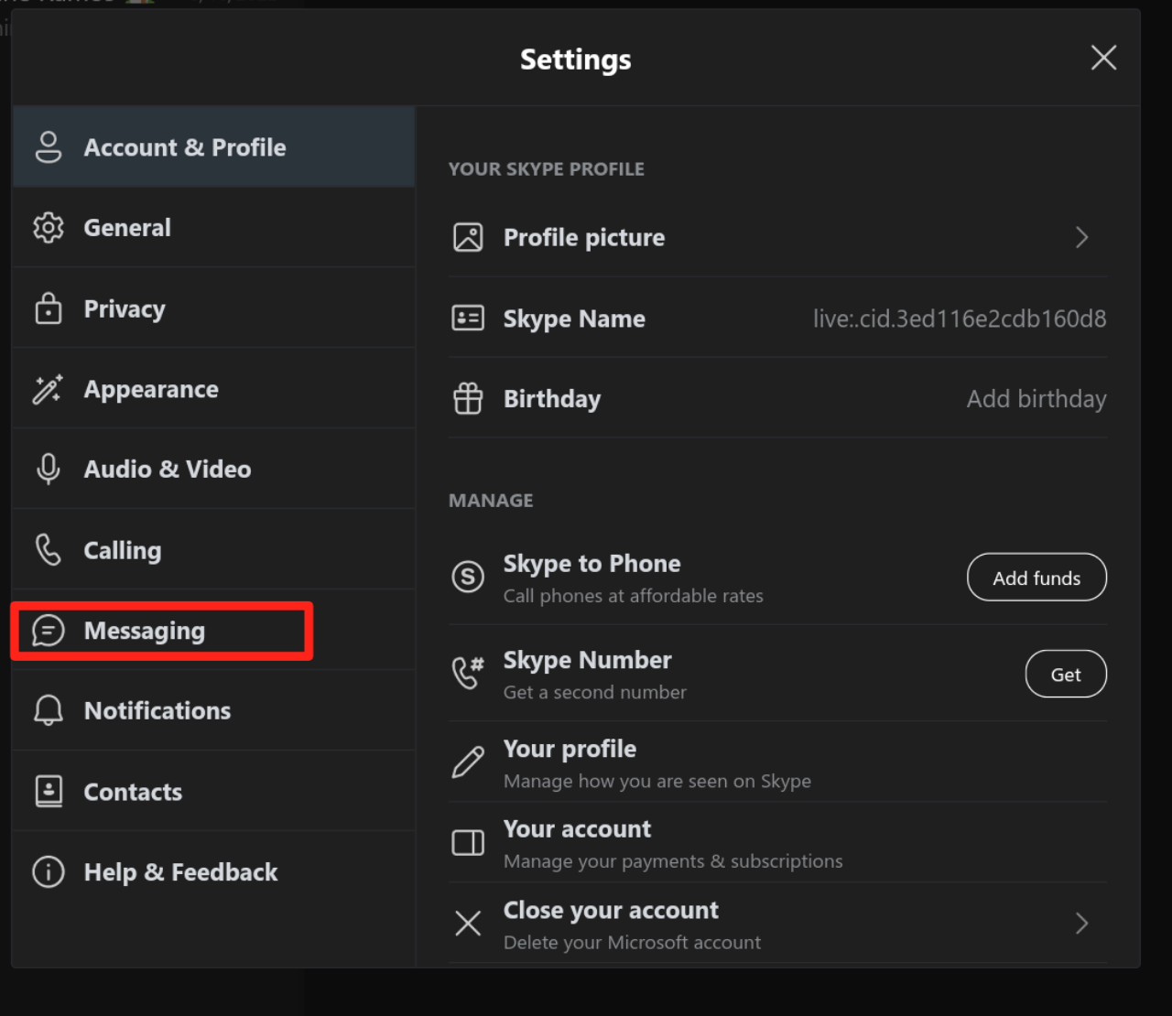The height and width of the screenshot is (1016, 1172).
Task: Click the Profile picture image icon
Action: point(468,237)
